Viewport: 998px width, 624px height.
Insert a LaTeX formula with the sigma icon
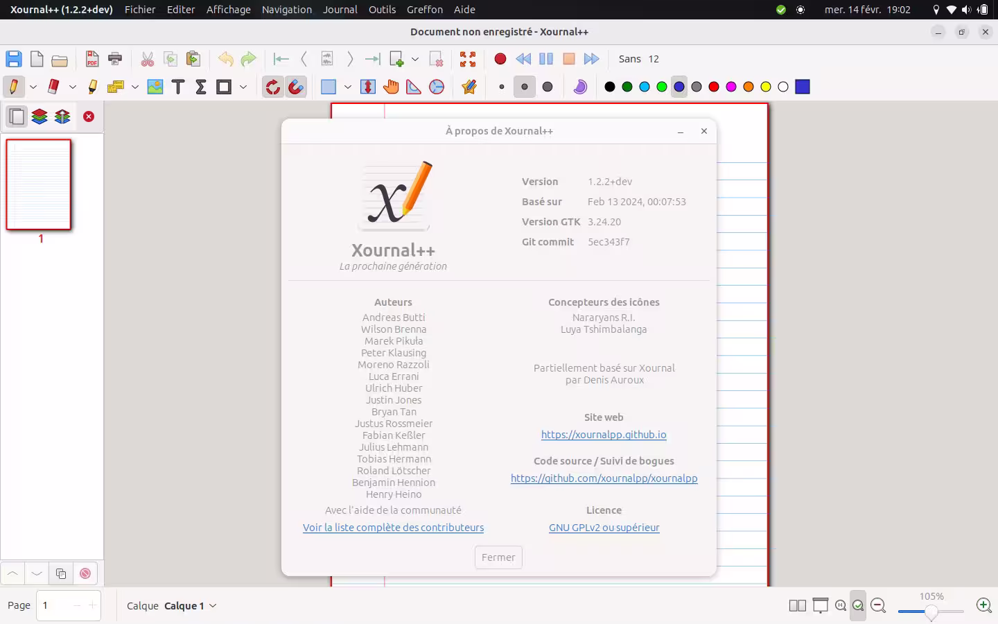(x=201, y=87)
